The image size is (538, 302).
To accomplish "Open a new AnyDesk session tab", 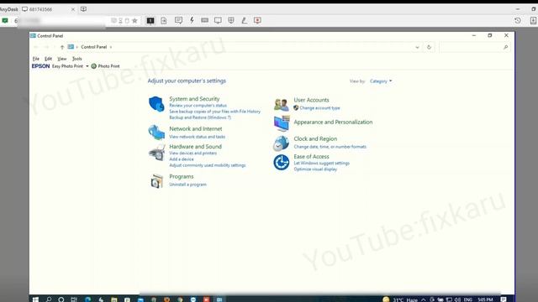I will point(83,9).
